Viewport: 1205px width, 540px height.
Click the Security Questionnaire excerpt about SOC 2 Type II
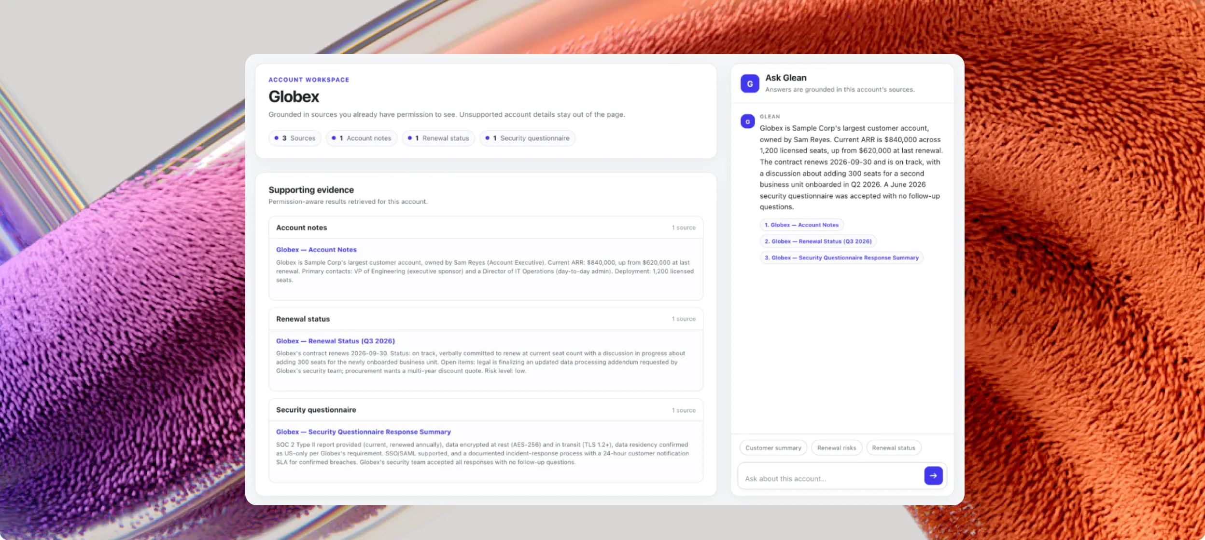[482, 453]
